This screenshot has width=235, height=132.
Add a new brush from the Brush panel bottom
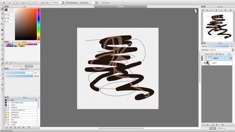pos(7,127)
